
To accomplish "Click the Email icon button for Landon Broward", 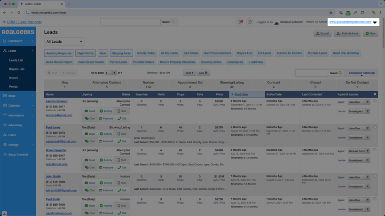I will point(90,111).
